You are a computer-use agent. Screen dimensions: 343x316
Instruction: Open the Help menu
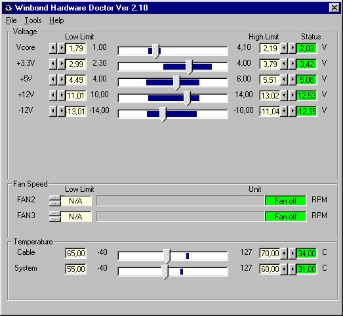56,20
